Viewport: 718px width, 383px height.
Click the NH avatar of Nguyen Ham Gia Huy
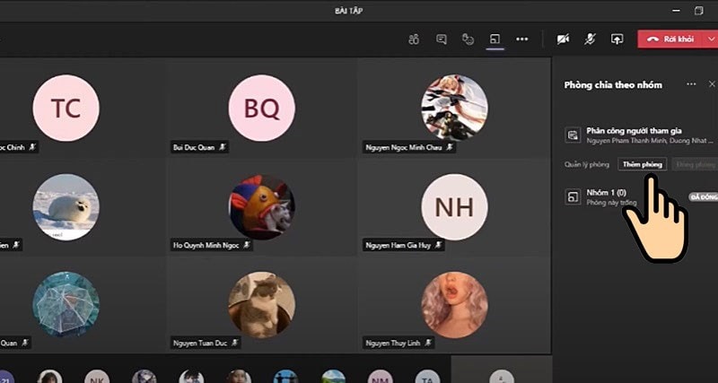coord(453,205)
